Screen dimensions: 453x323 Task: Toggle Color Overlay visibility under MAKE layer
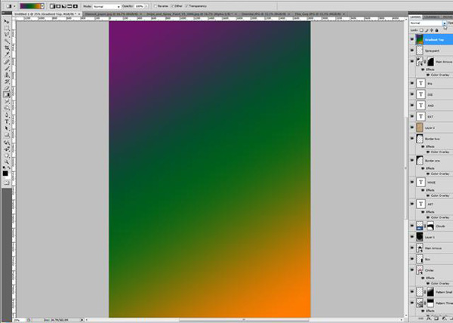click(428, 195)
